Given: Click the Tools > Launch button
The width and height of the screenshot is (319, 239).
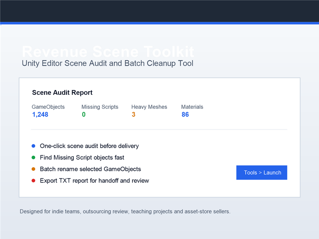Looking at the screenshot, I should [x=262, y=172].
